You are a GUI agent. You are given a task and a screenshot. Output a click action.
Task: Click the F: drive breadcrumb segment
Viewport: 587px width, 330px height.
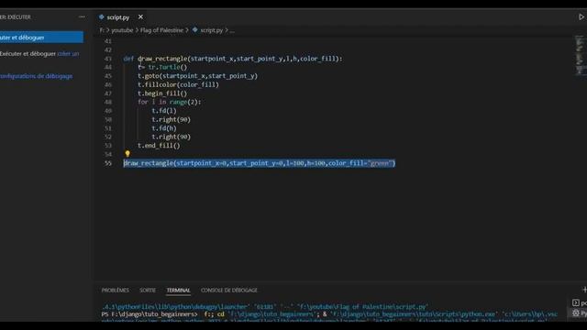(102, 30)
